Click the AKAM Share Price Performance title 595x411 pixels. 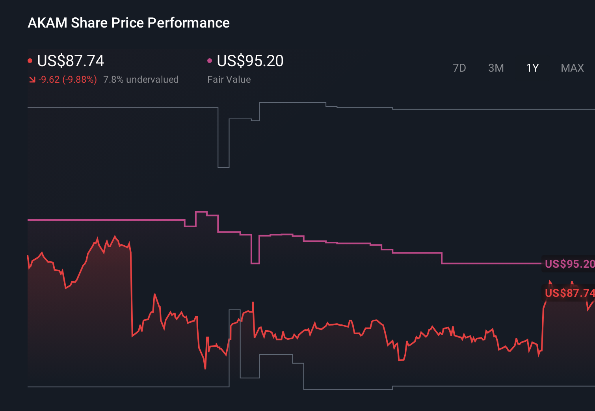point(128,23)
